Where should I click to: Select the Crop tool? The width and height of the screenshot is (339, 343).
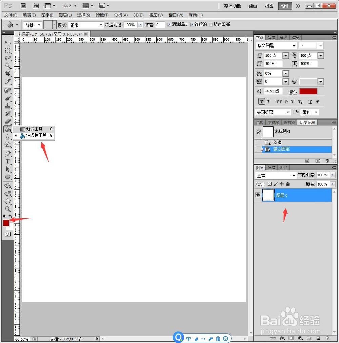(8, 74)
